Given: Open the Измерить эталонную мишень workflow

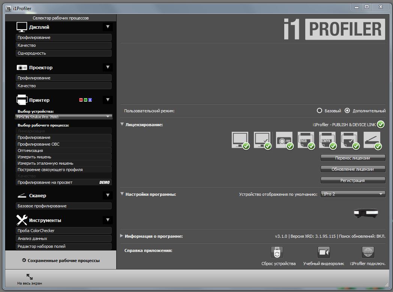Looking at the screenshot, I should [x=64, y=163].
